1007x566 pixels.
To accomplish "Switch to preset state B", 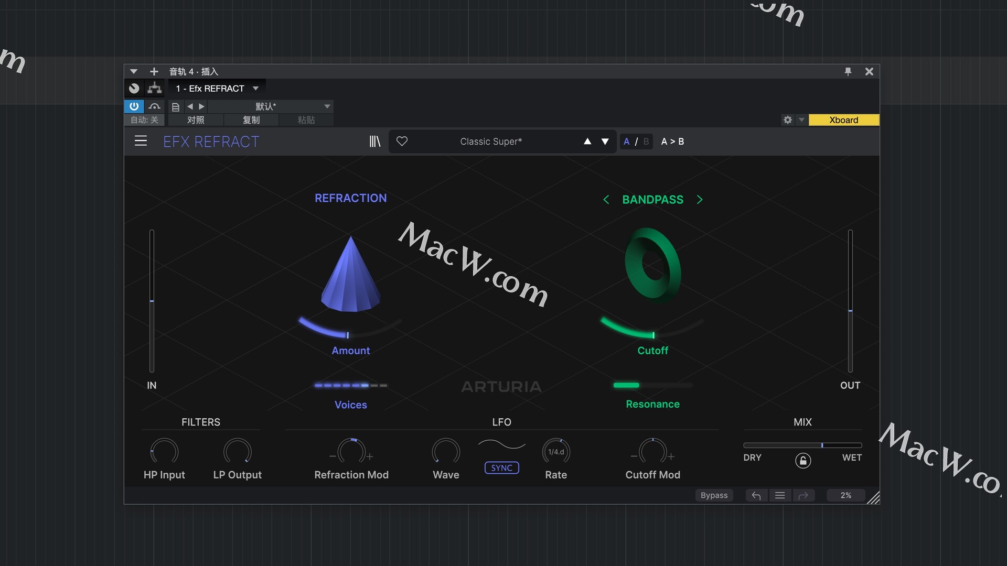I will coord(646,141).
